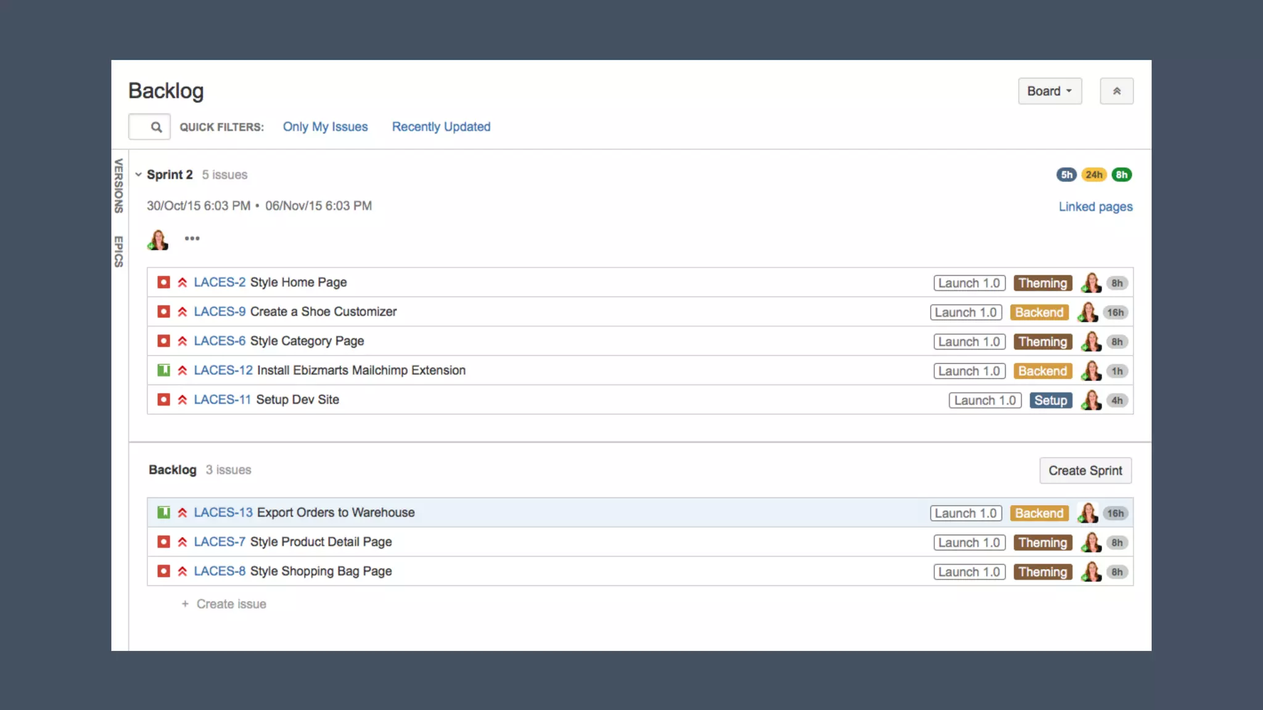
Task: Toggle the Recently Updated quick filter
Action: (x=441, y=127)
